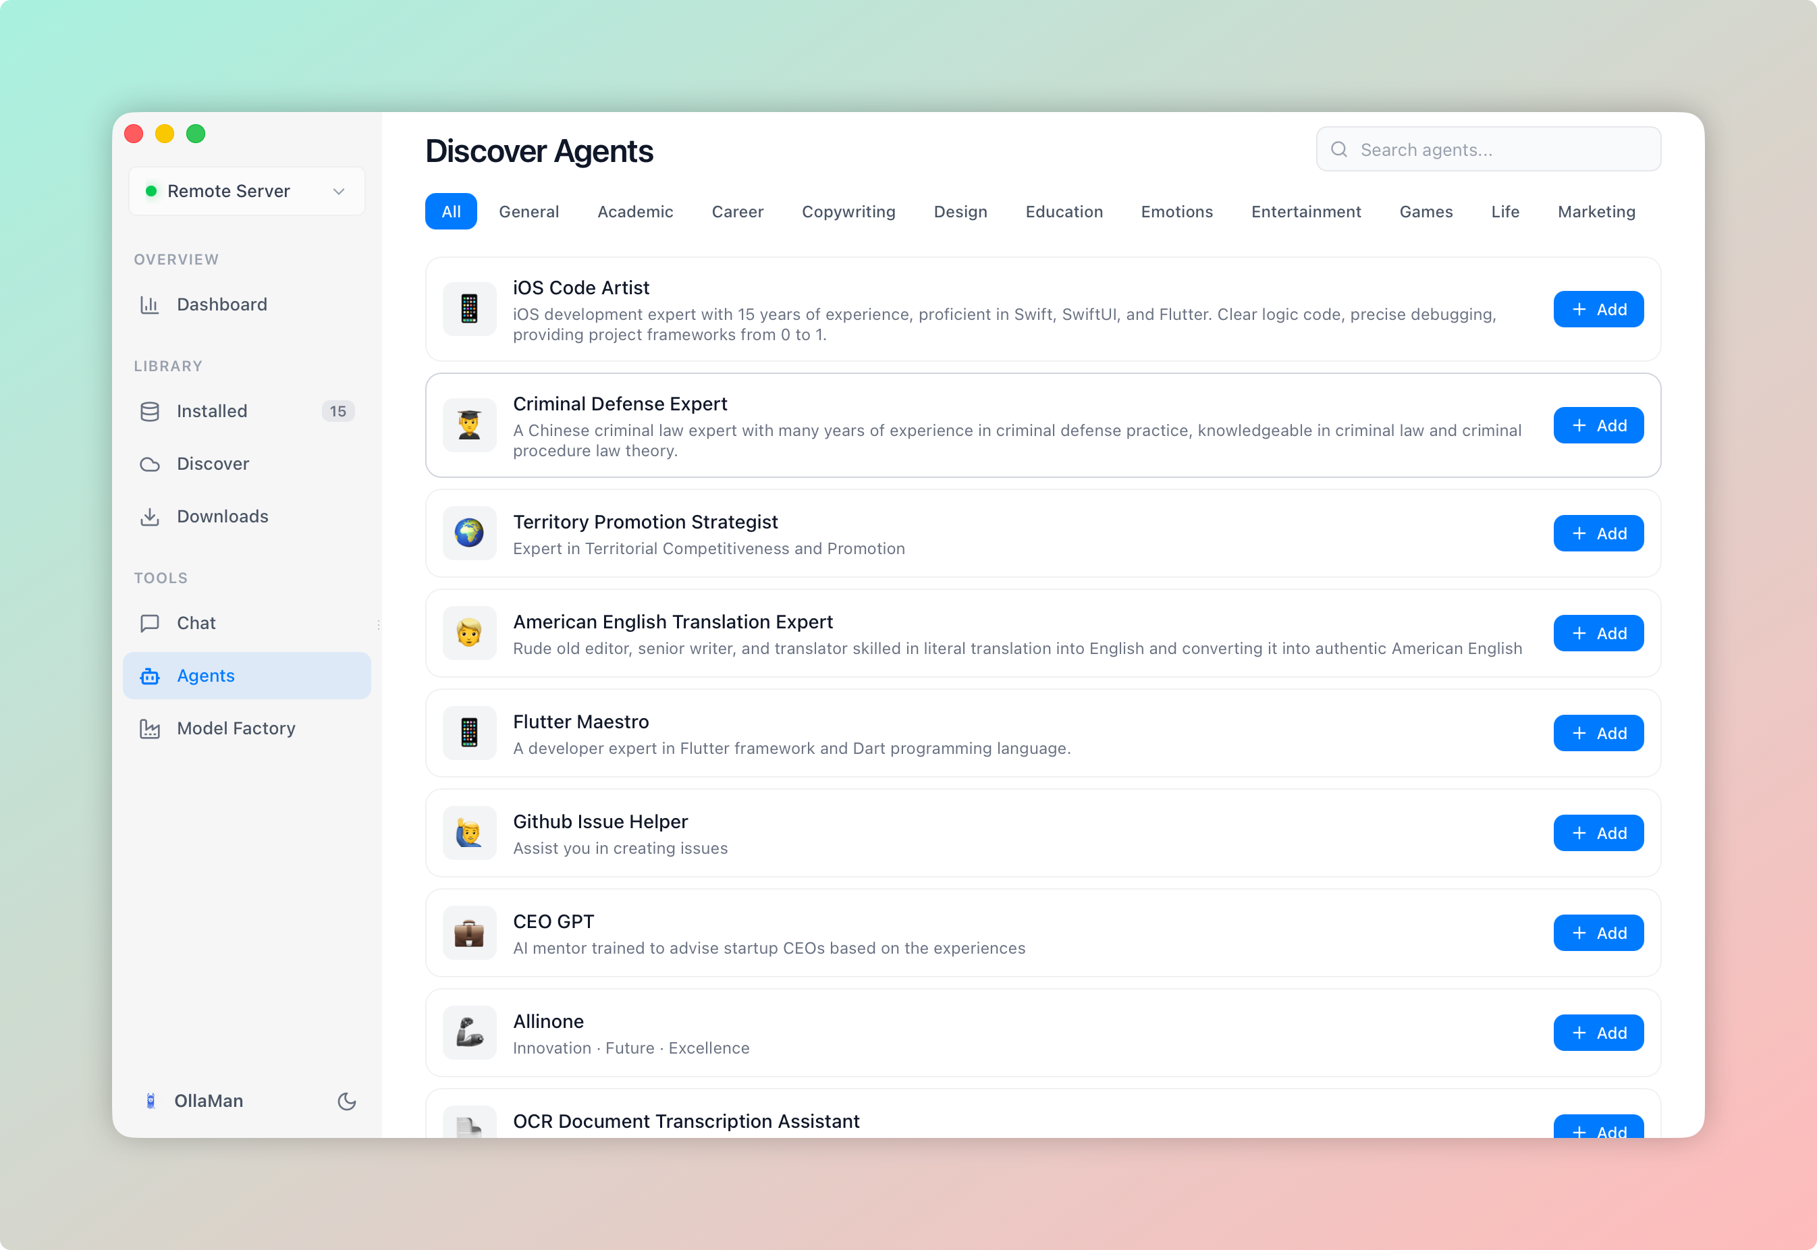Switch to the Academic category tab
This screenshot has width=1817, height=1250.
635,211
